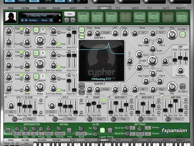Toggle Oscillator 2 power button
This screenshot has width=194, height=146.
36,53
